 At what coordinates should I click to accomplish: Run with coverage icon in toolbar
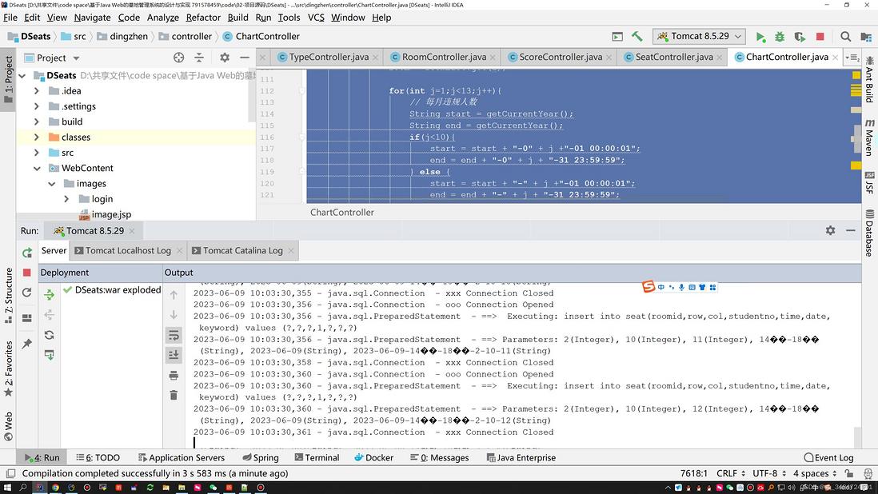point(800,36)
